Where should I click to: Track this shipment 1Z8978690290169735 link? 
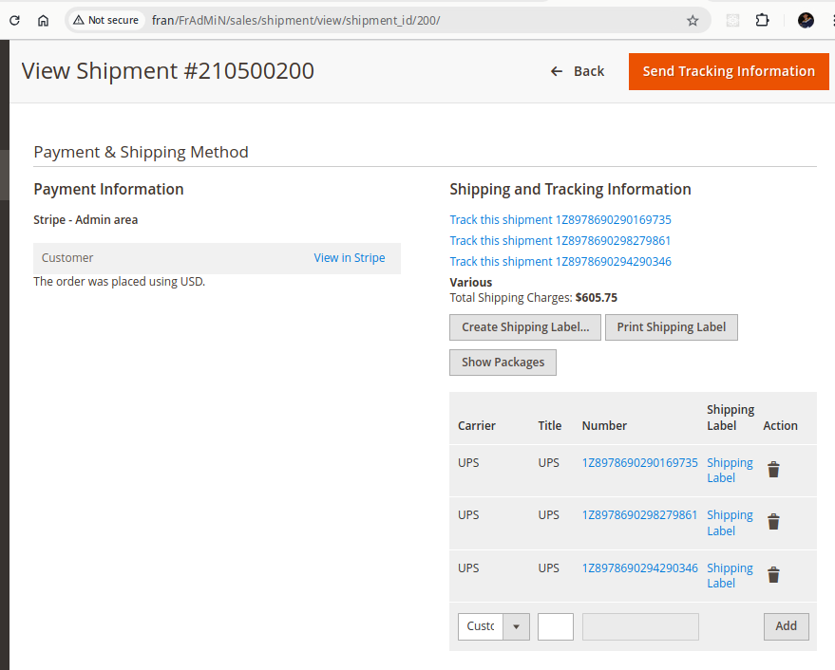[x=560, y=220]
